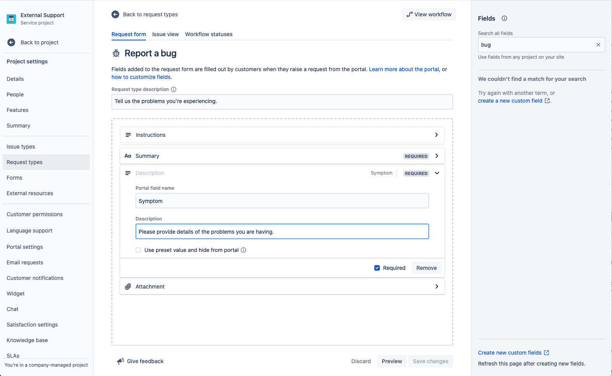Expand the Summary field chevron
The width and height of the screenshot is (612, 376).
tap(437, 156)
